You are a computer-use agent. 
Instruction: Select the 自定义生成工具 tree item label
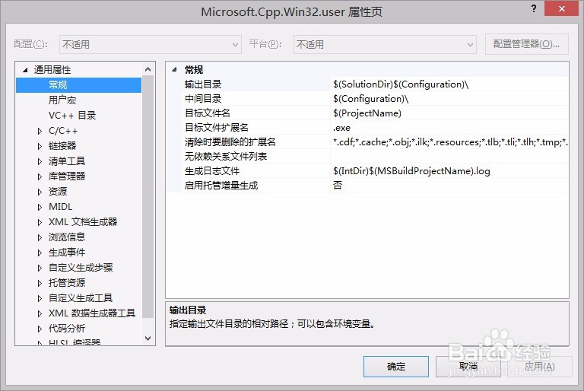click(81, 298)
